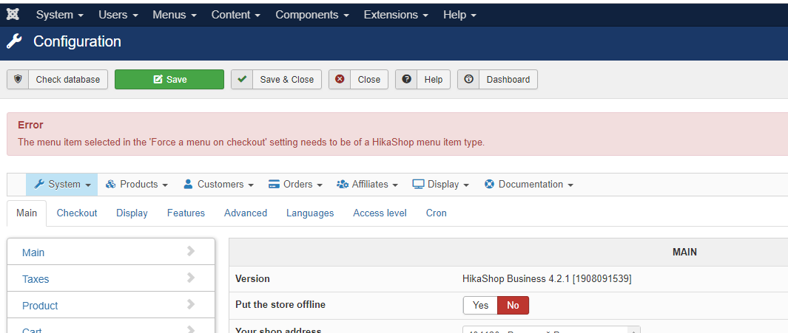Screen dimensions: 788x333
Task: Click the Save & Close button
Action: [277, 79]
